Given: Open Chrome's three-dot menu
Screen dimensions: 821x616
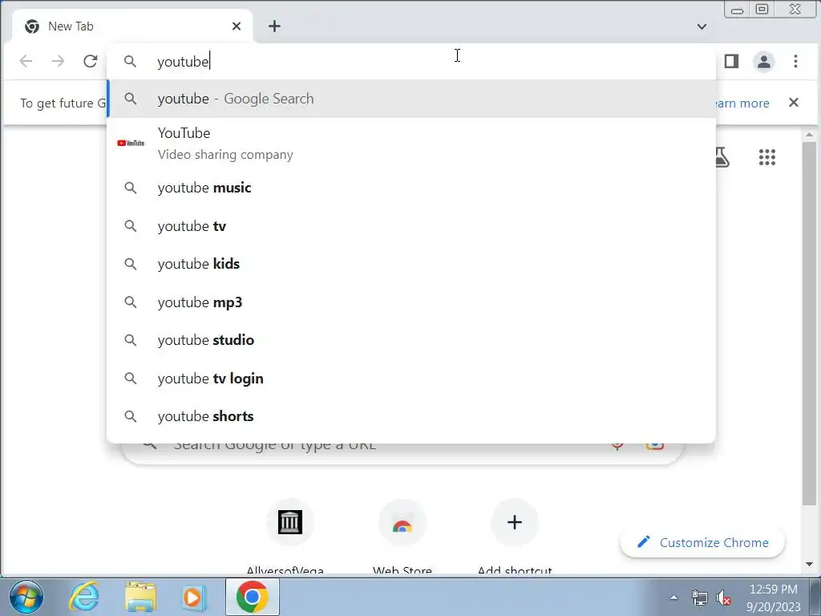Looking at the screenshot, I should tap(795, 61).
